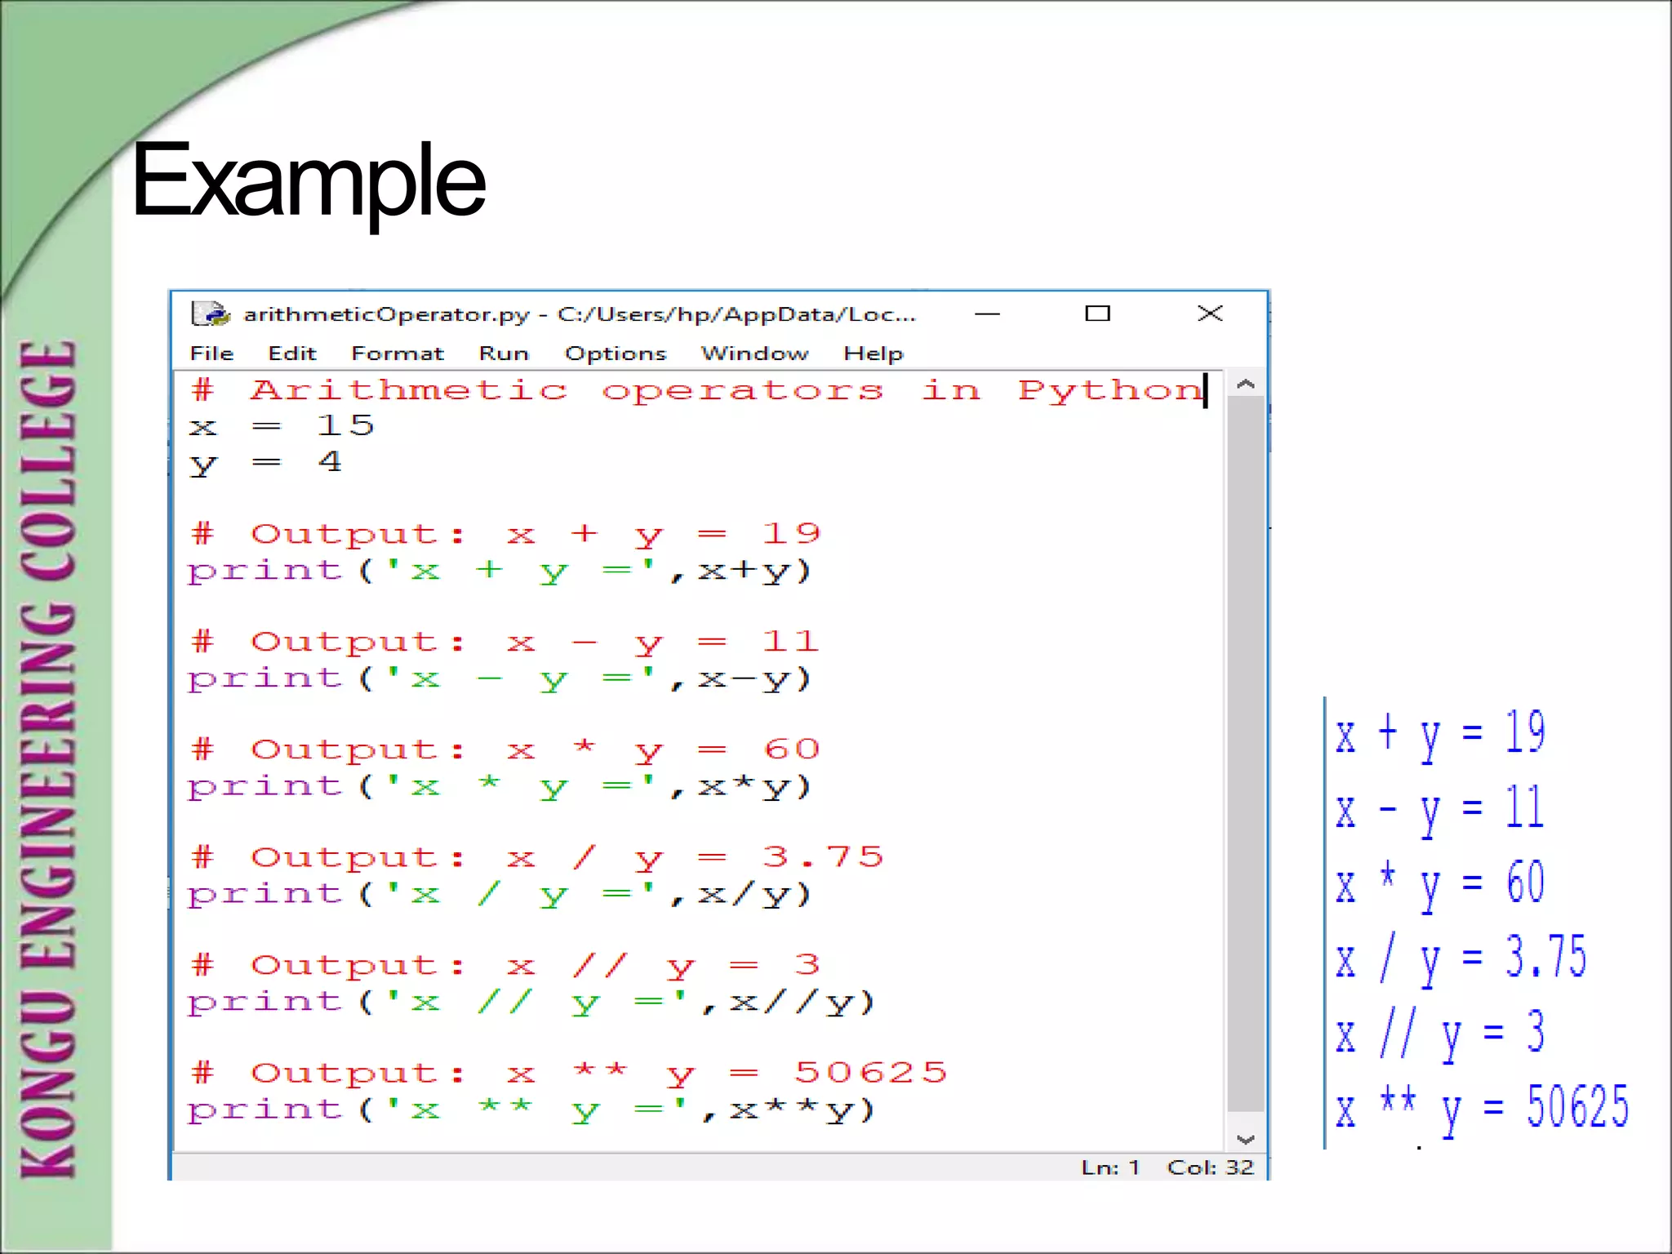Open the Format menu

[x=397, y=354]
